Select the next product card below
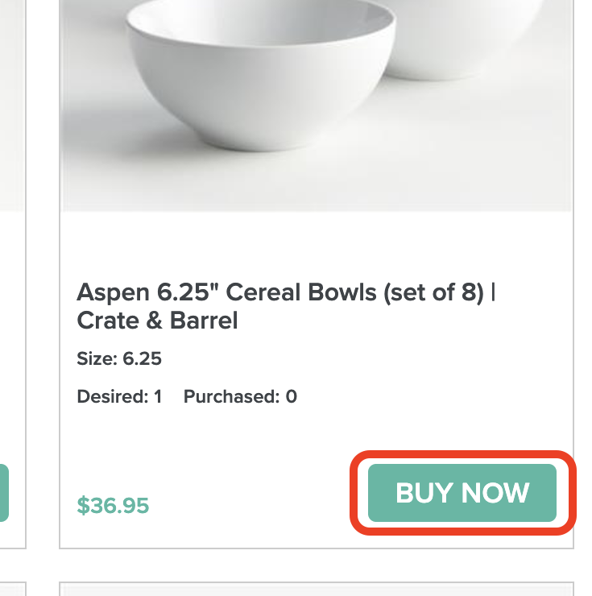Screen dimensions: 592x596 (x=317, y=589)
